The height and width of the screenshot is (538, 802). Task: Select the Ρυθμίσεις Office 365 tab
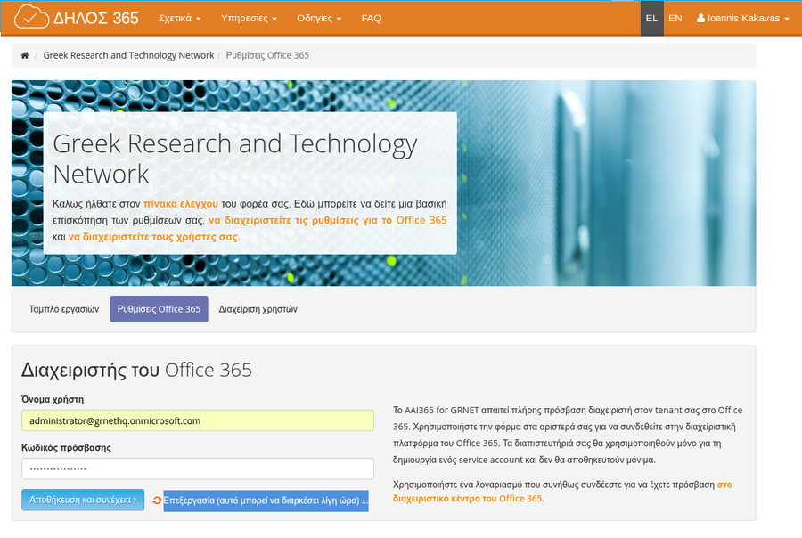(159, 309)
